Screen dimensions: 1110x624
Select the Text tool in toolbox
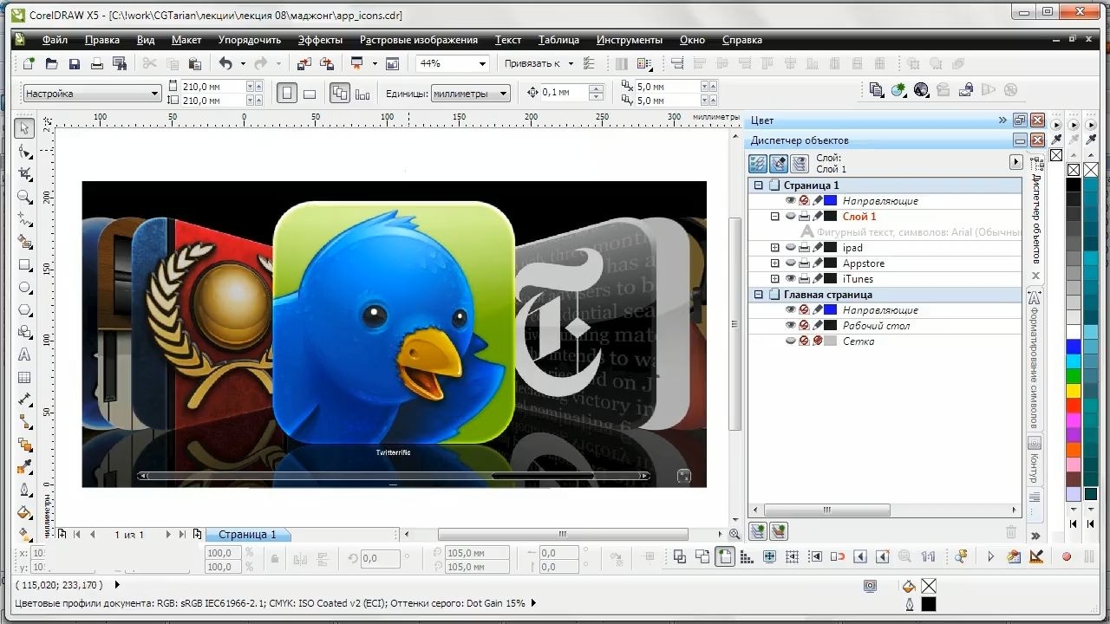[x=24, y=354]
